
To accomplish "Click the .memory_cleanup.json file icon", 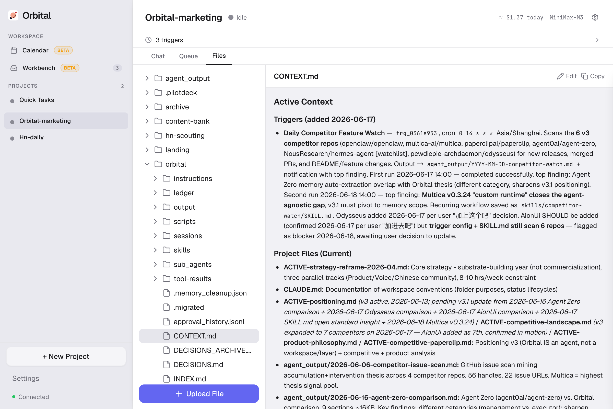I will click(x=167, y=293).
